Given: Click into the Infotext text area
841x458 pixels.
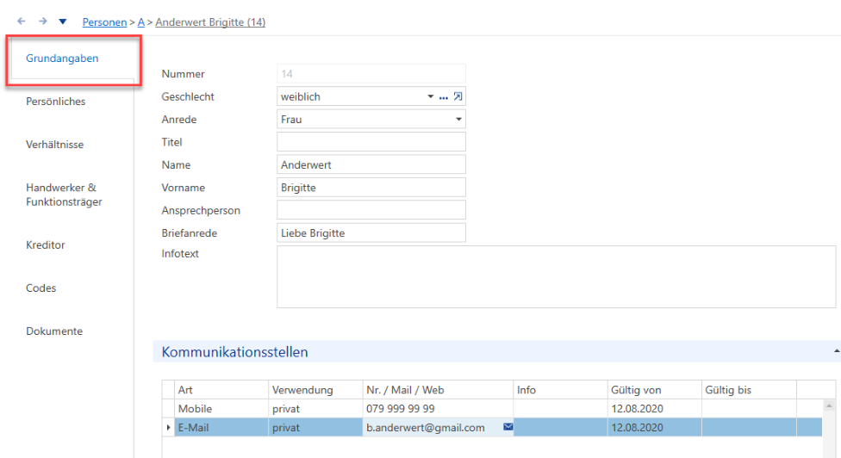Looking at the screenshot, I should [556, 277].
